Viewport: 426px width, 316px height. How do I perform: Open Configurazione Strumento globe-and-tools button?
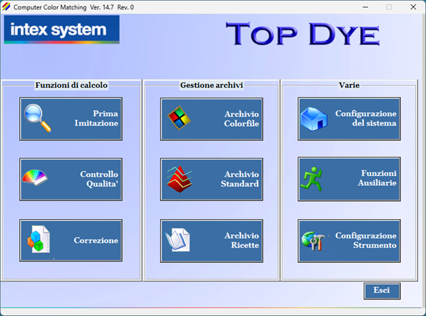[x=349, y=240]
